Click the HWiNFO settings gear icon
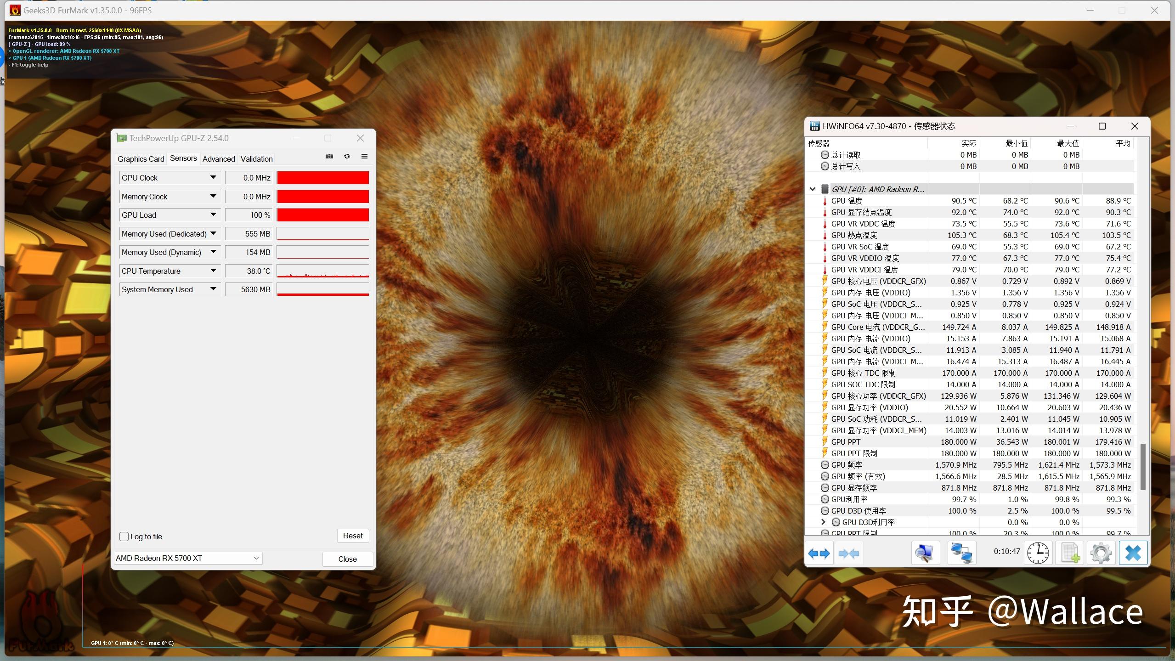The image size is (1175, 661). (1099, 553)
